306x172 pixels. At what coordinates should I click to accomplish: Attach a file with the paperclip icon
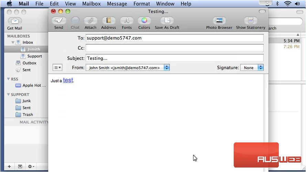pos(91,23)
